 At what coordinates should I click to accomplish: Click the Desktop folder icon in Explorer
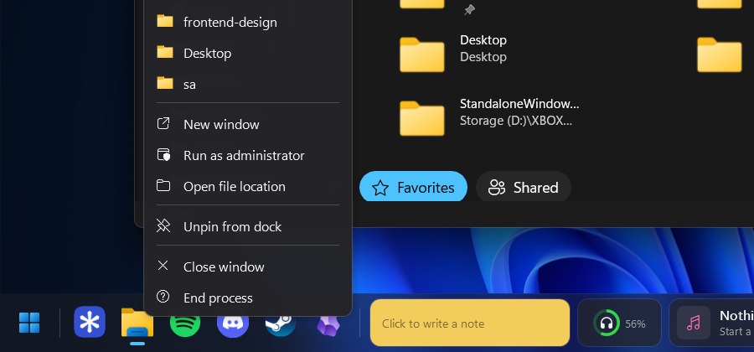point(421,54)
